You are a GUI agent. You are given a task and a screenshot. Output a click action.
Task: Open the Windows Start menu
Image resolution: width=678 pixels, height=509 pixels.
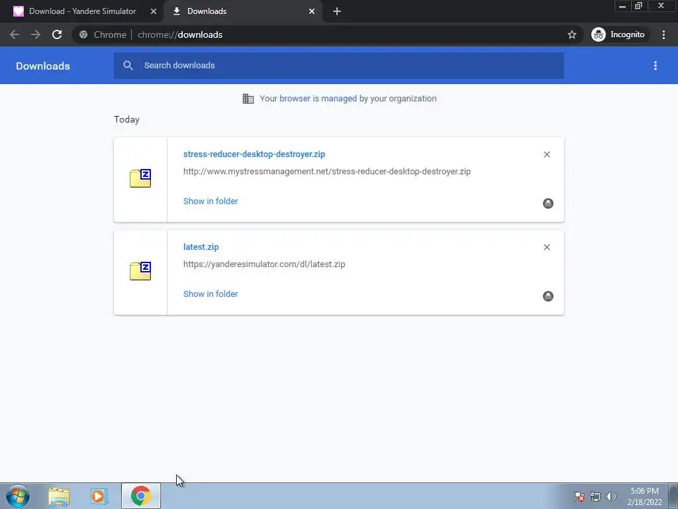click(18, 496)
